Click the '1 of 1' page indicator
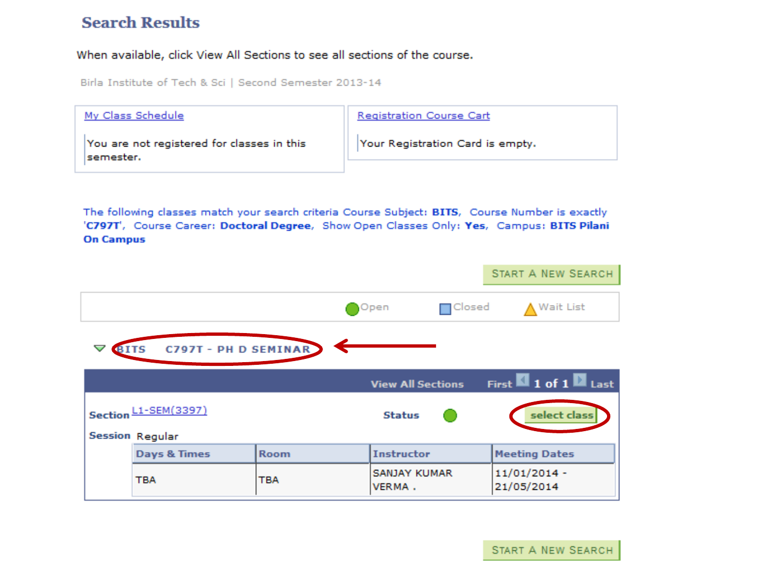Image resolution: width=777 pixels, height=582 pixels. 551,384
